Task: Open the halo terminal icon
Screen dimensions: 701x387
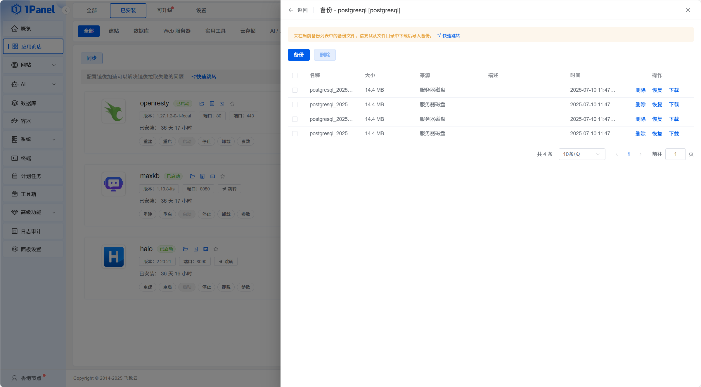Action: [x=206, y=249]
